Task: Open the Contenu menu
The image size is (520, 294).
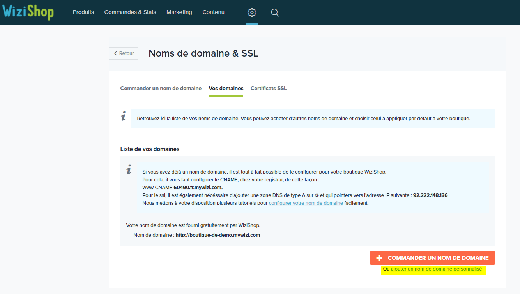Action: coord(213,12)
